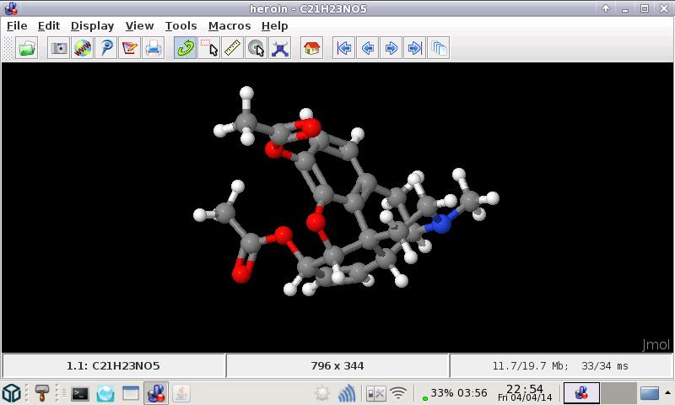The height and width of the screenshot is (405, 675).
Task: Click the blue signal waves tray icon
Action: point(347,393)
